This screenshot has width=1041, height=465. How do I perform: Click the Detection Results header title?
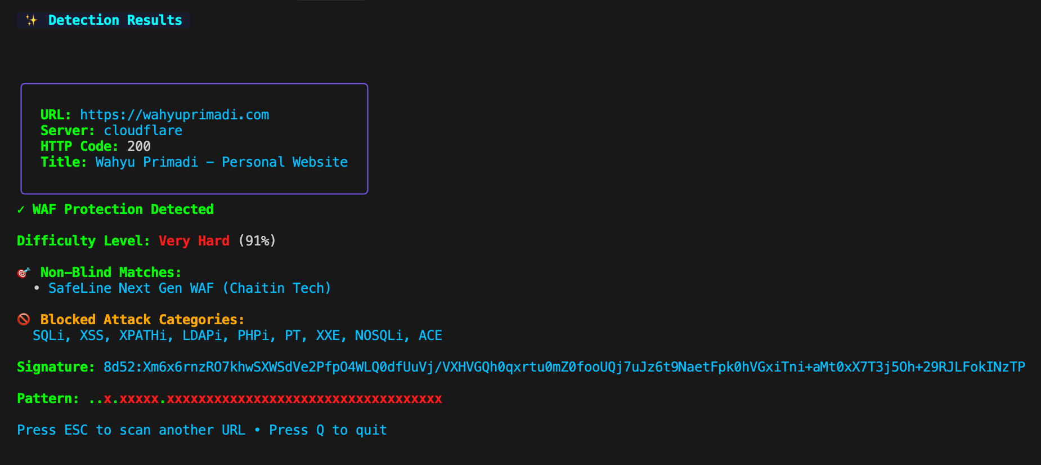[x=115, y=20]
